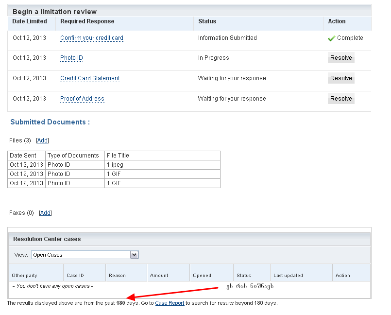This screenshot has height=315, width=391.
Task: Add a new file via Files Add link
Action: 43,140
